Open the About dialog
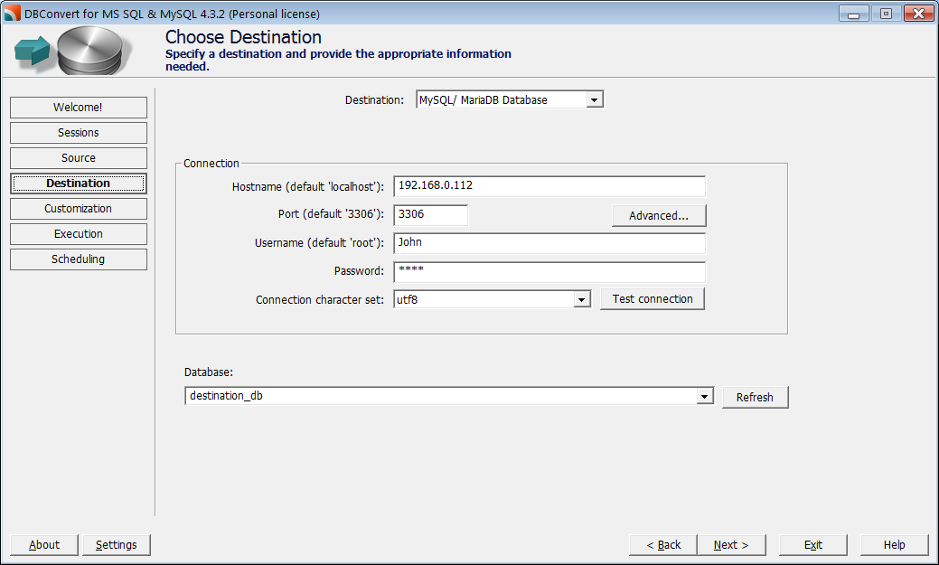The image size is (939, 565). point(44,544)
